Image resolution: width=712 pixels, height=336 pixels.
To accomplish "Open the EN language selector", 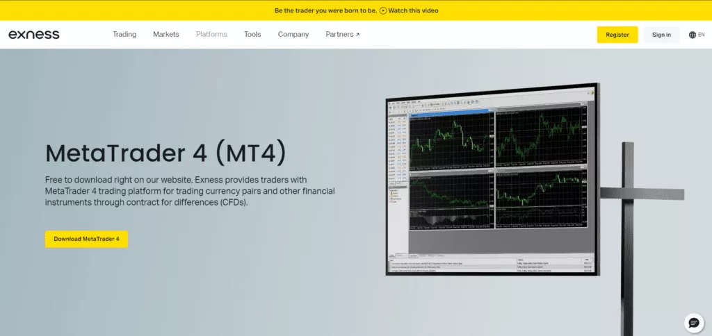I will (x=697, y=35).
